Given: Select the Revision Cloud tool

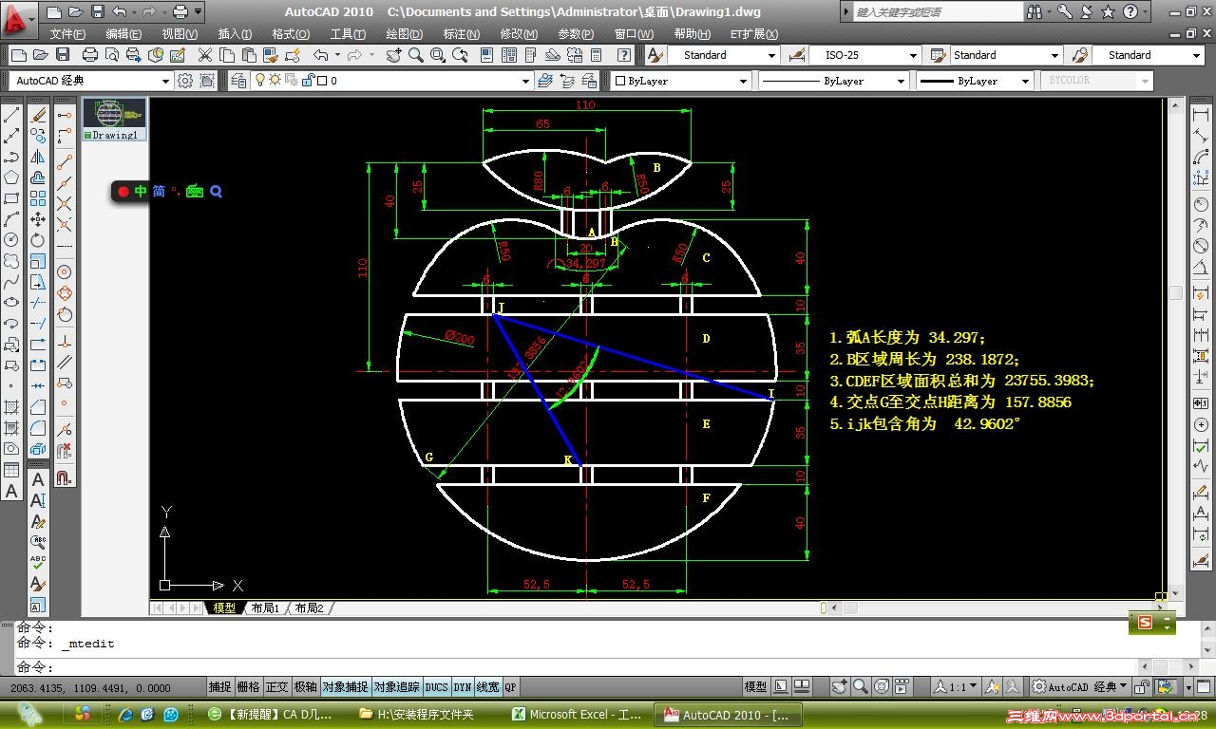Looking at the screenshot, I should tap(11, 261).
